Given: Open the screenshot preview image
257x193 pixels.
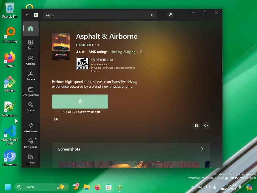Looking at the screenshot, I should click(x=129, y=164).
